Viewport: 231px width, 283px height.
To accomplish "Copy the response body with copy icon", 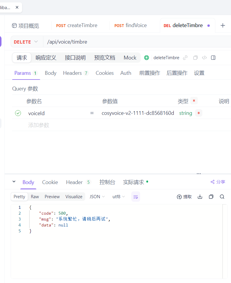I will pyautogui.click(x=211, y=197).
